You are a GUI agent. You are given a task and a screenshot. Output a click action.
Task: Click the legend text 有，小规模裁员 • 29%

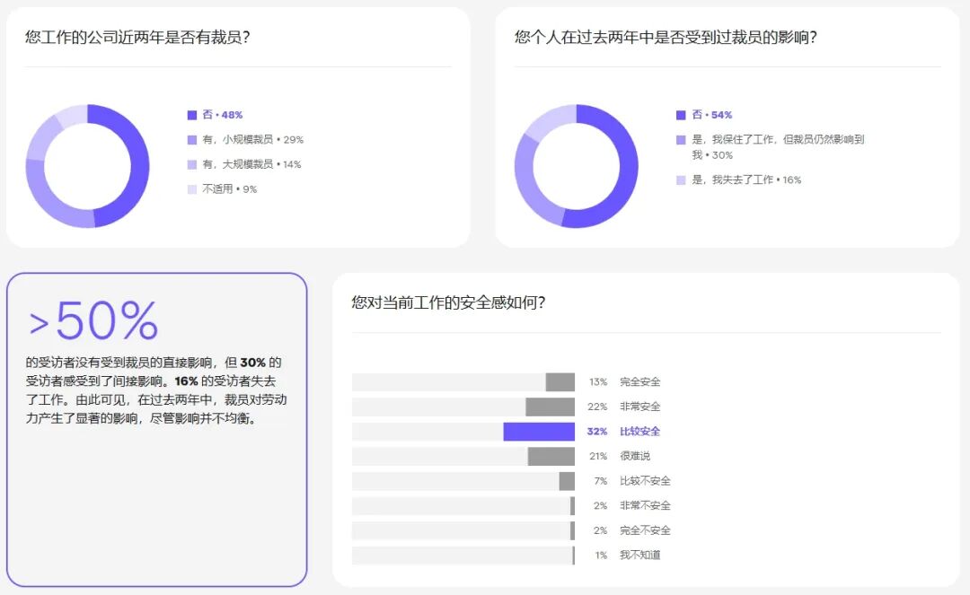pos(253,140)
